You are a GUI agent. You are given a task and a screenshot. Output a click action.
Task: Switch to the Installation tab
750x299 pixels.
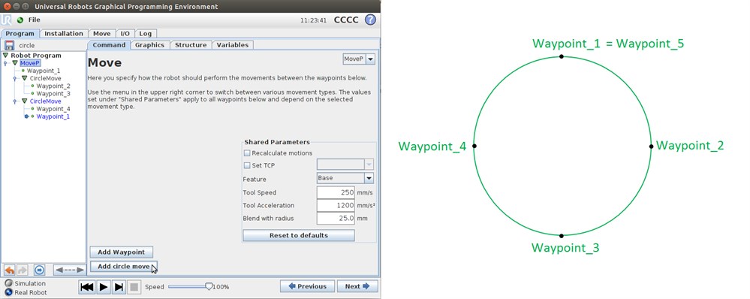[x=64, y=34]
